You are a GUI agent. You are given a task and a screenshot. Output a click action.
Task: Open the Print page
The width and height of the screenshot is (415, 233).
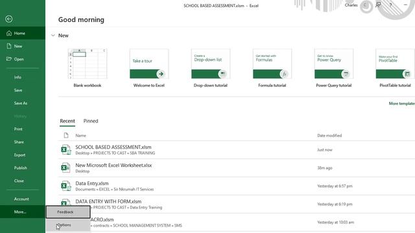click(23, 129)
